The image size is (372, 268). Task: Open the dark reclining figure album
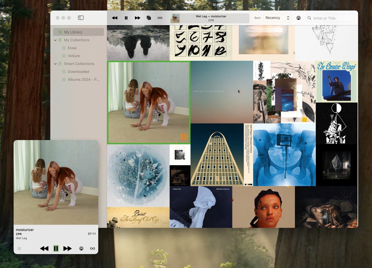point(326,207)
